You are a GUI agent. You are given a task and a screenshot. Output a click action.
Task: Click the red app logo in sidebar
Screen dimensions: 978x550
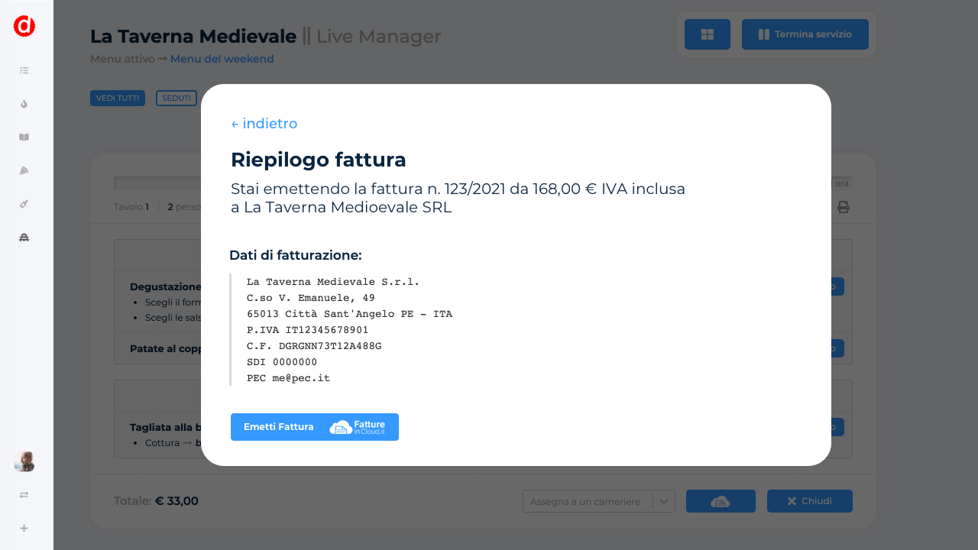pyautogui.click(x=24, y=26)
